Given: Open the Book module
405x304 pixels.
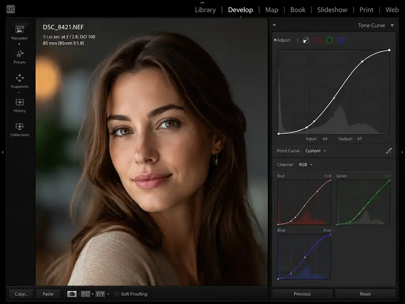Looking at the screenshot, I should tap(298, 10).
